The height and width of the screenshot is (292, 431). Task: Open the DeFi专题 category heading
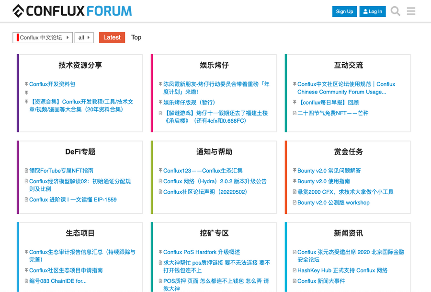click(x=80, y=152)
